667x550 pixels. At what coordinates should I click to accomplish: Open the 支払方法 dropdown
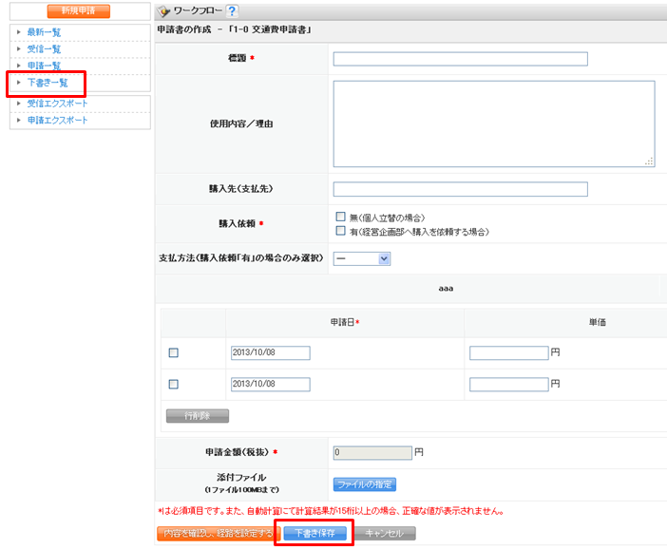362,258
